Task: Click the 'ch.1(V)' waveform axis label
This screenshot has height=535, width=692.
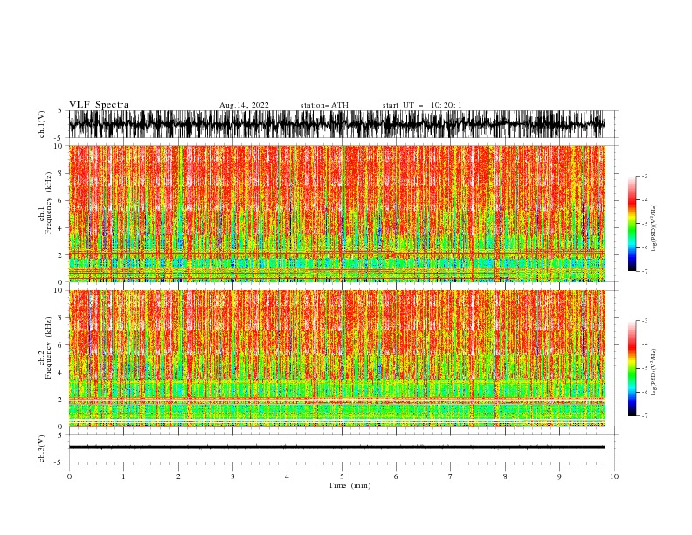Action: tap(42, 124)
